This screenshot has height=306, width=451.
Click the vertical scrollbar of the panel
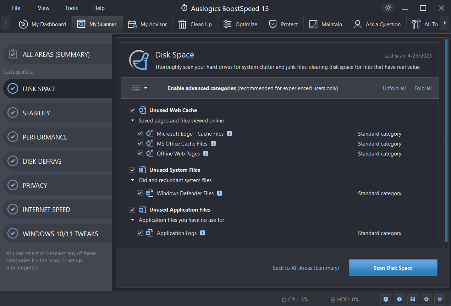[446, 140]
